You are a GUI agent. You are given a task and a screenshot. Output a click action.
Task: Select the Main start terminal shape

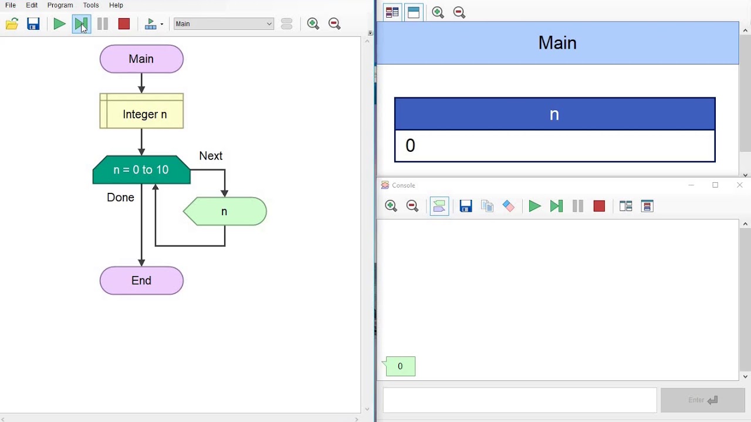[x=141, y=59]
